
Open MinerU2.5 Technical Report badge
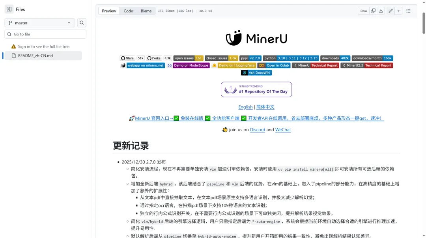click(x=367, y=65)
